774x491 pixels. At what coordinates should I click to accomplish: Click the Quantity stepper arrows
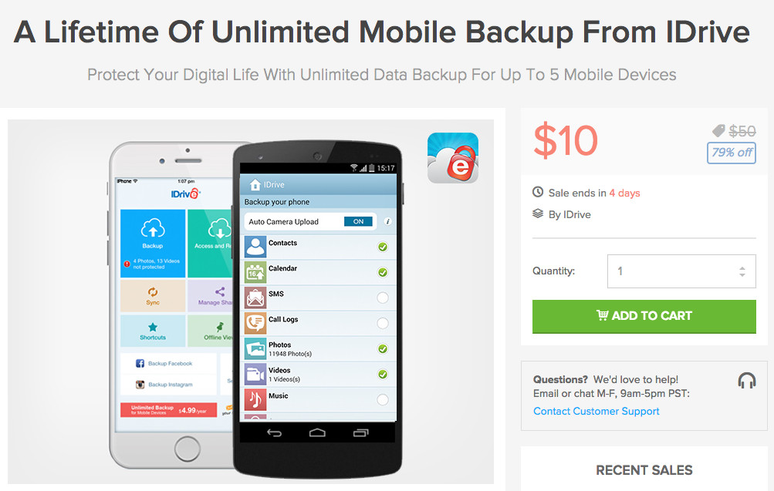(x=742, y=271)
